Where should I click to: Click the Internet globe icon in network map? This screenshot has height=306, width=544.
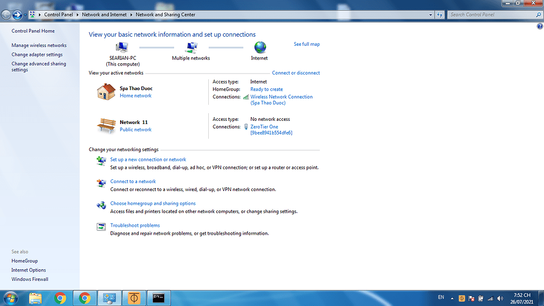point(260,48)
